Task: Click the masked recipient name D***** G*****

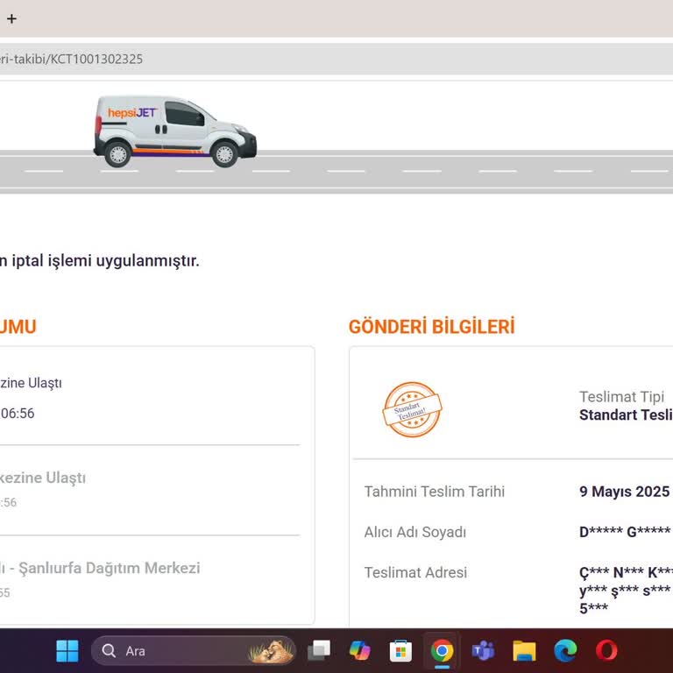Action: [625, 532]
